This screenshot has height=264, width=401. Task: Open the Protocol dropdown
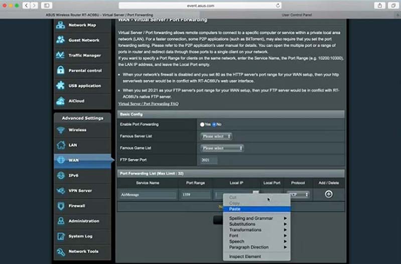tap(297, 194)
